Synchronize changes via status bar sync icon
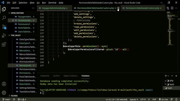 (x=14, y=99)
